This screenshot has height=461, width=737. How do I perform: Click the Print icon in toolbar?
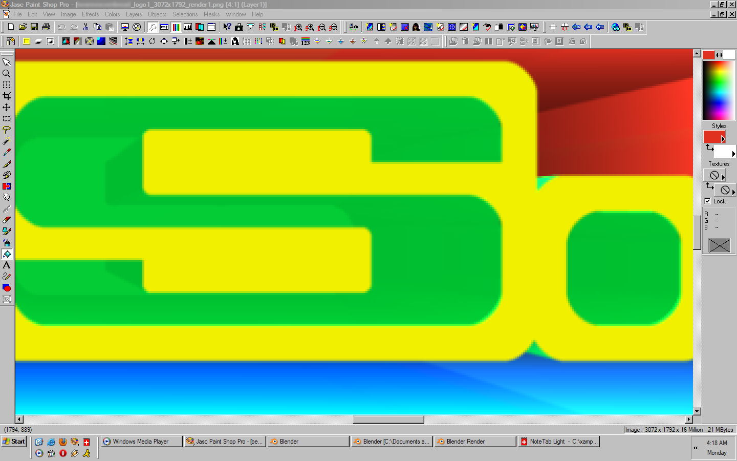coord(46,27)
